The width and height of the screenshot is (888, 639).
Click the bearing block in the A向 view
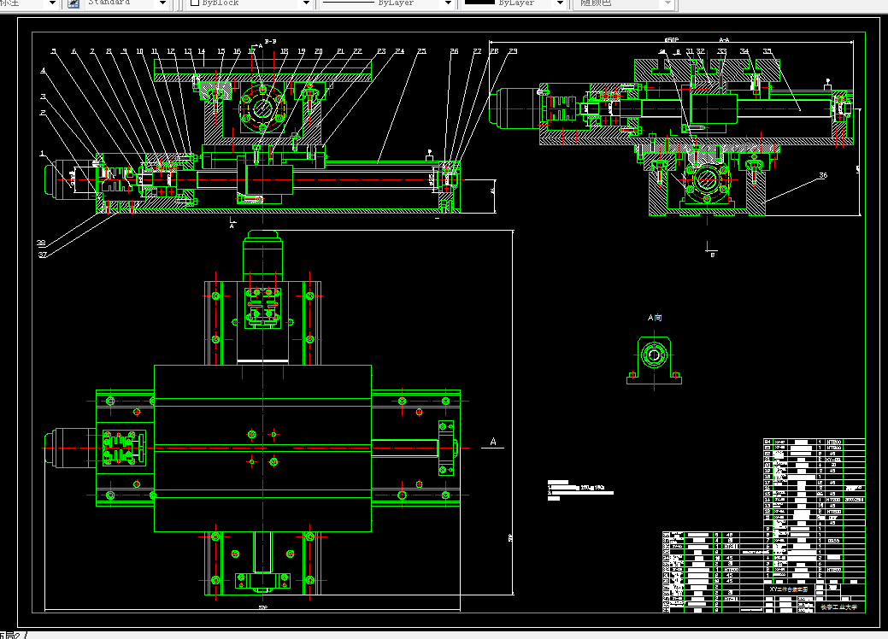pos(654,360)
